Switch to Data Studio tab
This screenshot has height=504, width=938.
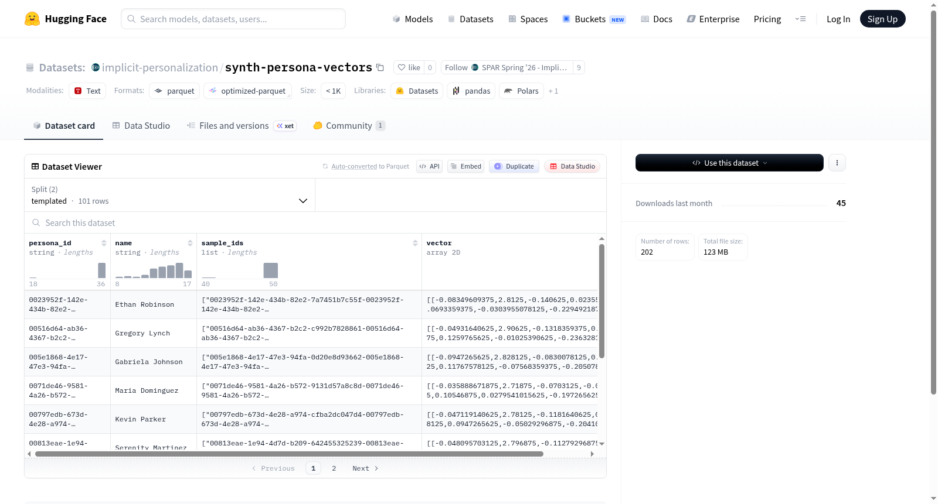(141, 125)
